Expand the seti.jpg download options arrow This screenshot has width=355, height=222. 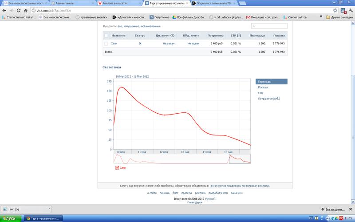click(50, 209)
